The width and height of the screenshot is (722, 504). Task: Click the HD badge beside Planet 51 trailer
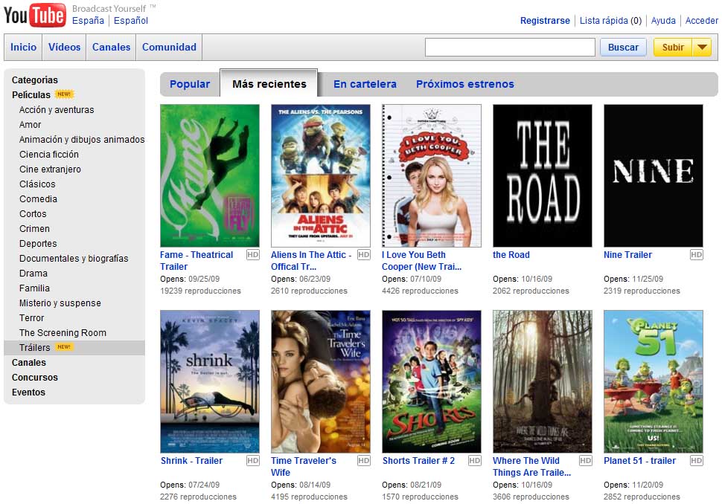click(697, 461)
